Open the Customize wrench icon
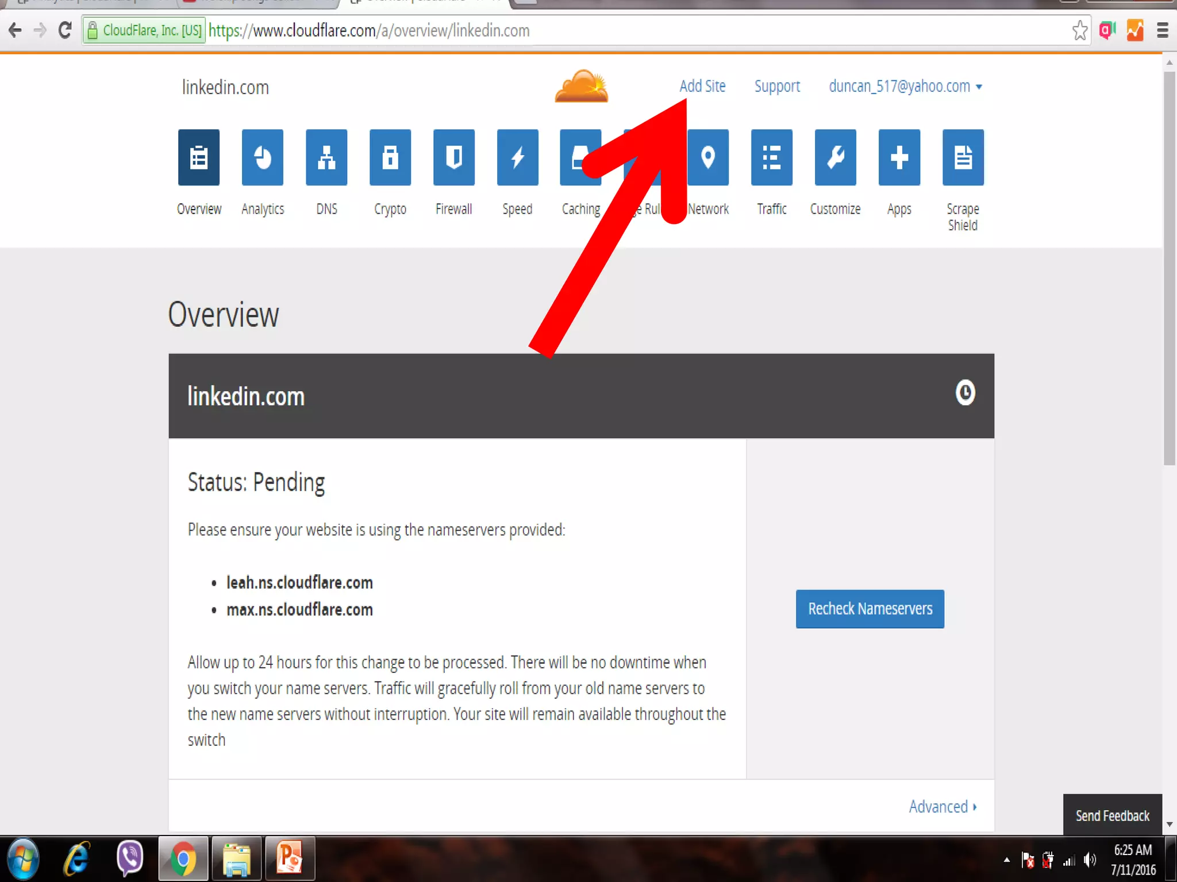 pos(835,157)
